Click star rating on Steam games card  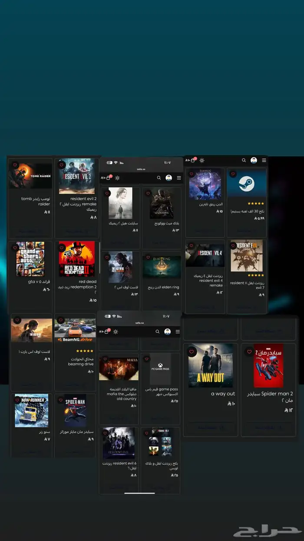(x=256, y=203)
